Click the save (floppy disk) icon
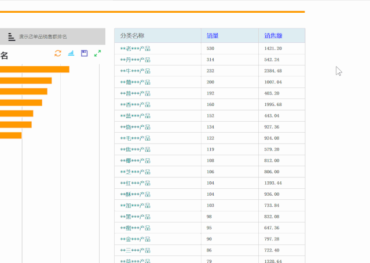Viewport: 370px width, 263px height. pyautogui.click(x=85, y=53)
